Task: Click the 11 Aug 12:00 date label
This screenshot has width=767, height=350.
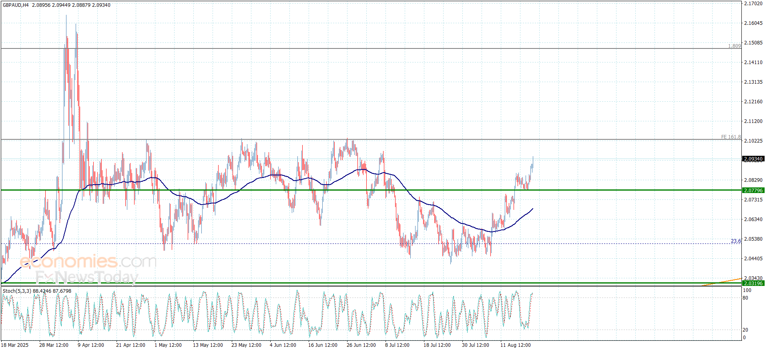Action: [516, 345]
